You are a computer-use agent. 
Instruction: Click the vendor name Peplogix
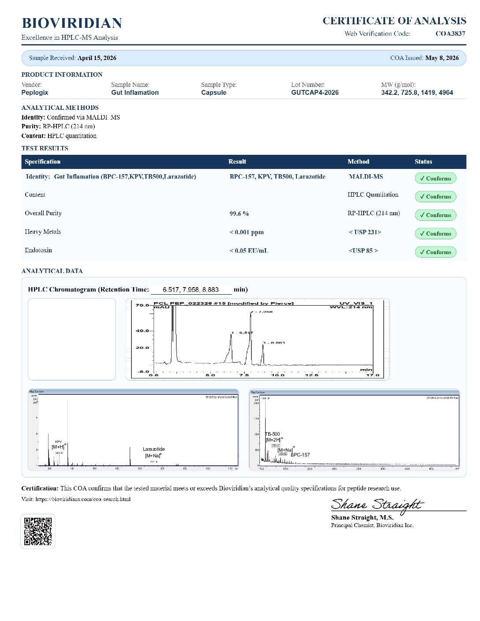click(35, 93)
